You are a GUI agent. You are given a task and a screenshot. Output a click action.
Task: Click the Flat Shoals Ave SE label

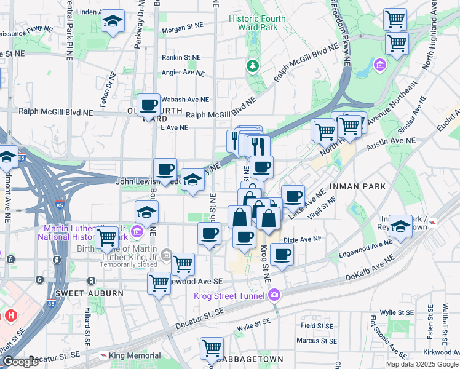[389, 337]
